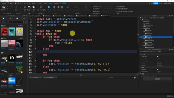Click the Stop test button
174x98 pixels.
[62, 7]
